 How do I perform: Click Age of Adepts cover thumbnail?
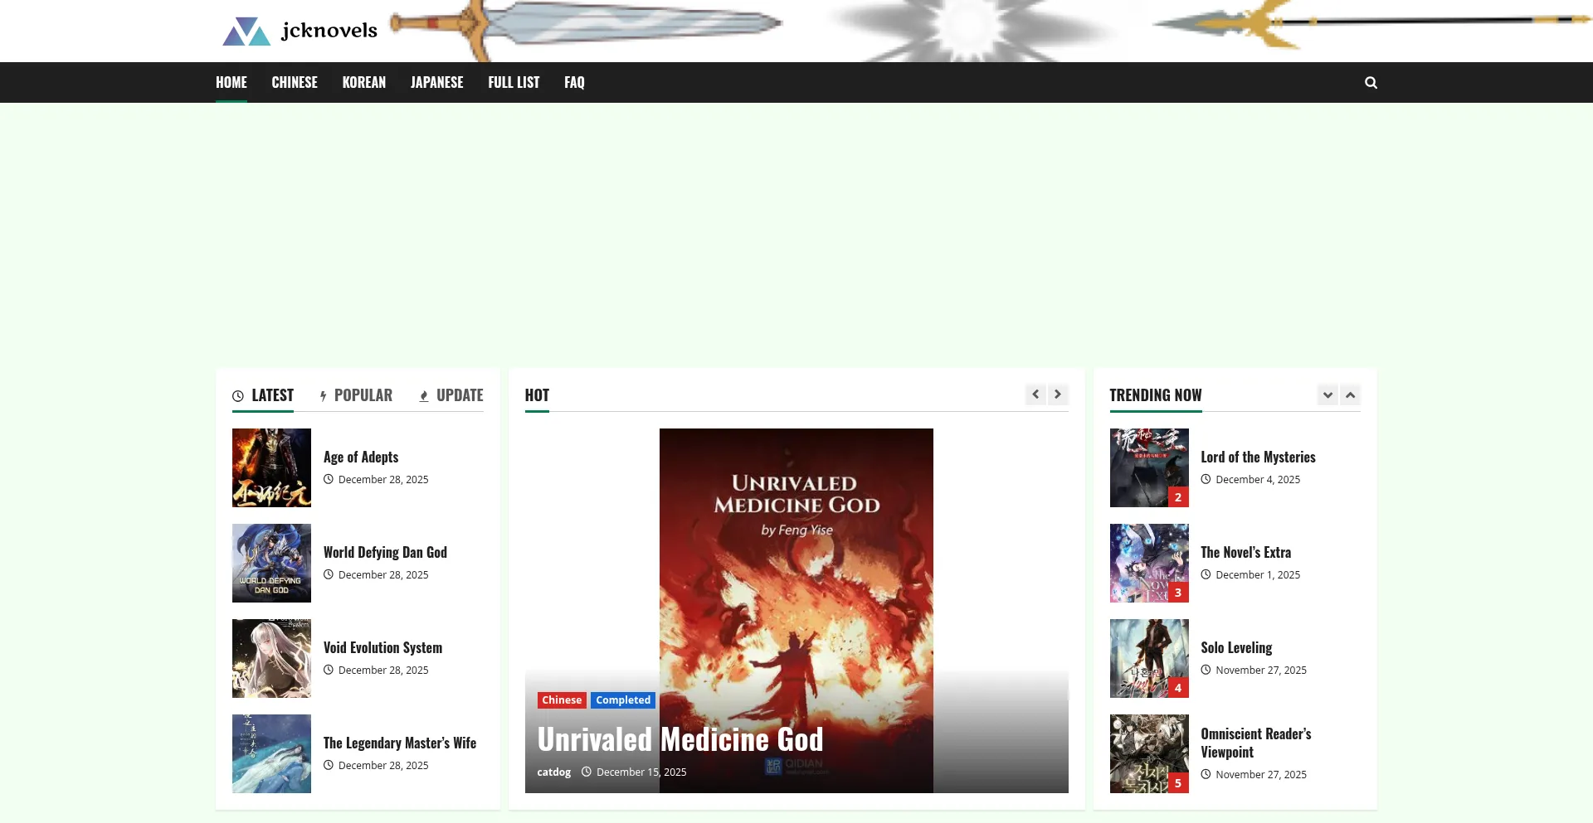(271, 467)
